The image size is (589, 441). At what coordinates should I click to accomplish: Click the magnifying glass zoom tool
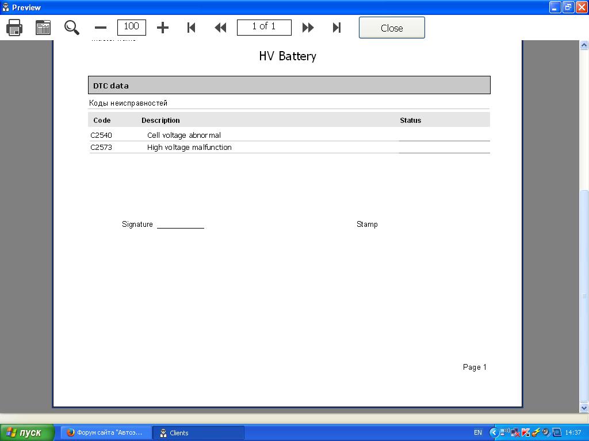71,28
